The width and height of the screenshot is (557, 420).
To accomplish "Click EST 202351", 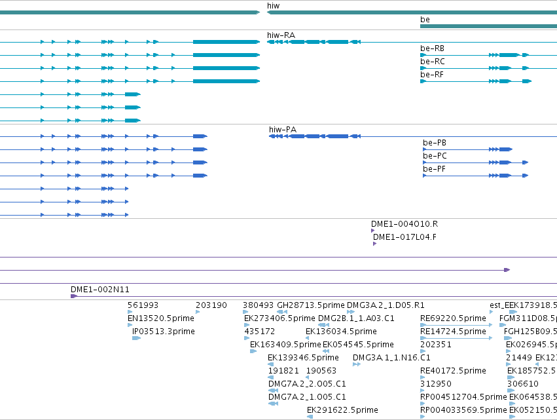I will point(435,345).
